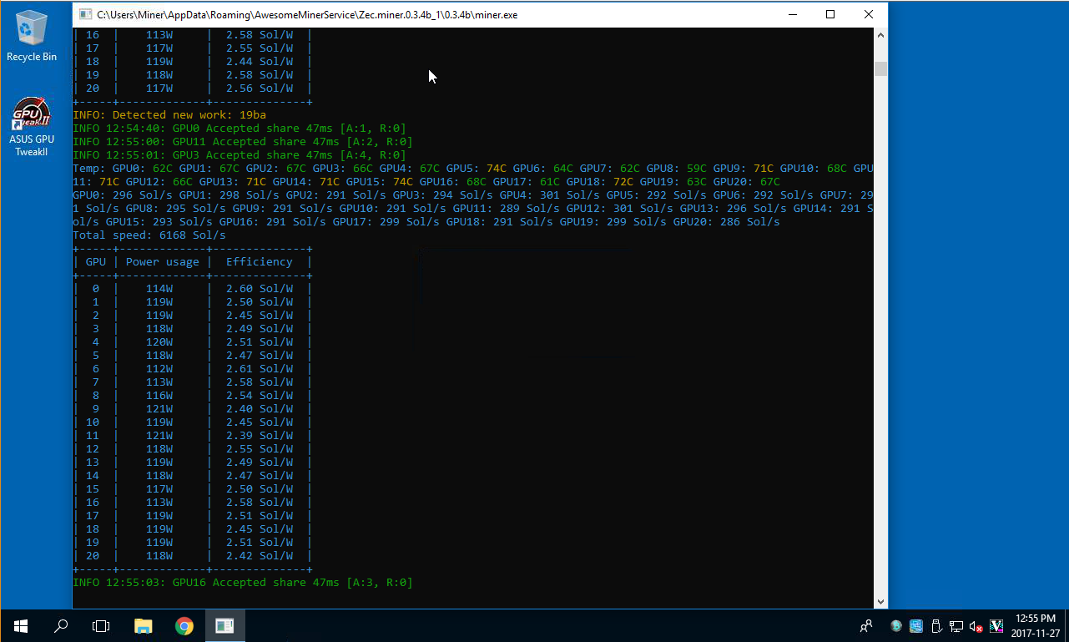Image resolution: width=1069 pixels, height=642 pixels.
Task: Open File Explorer from the taskbar
Action: [144, 625]
